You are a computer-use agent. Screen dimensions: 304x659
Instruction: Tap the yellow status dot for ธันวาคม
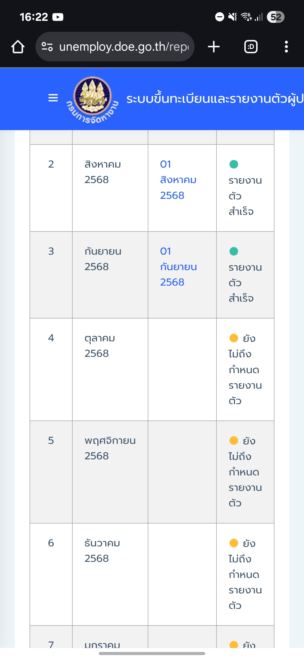coord(234,543)
